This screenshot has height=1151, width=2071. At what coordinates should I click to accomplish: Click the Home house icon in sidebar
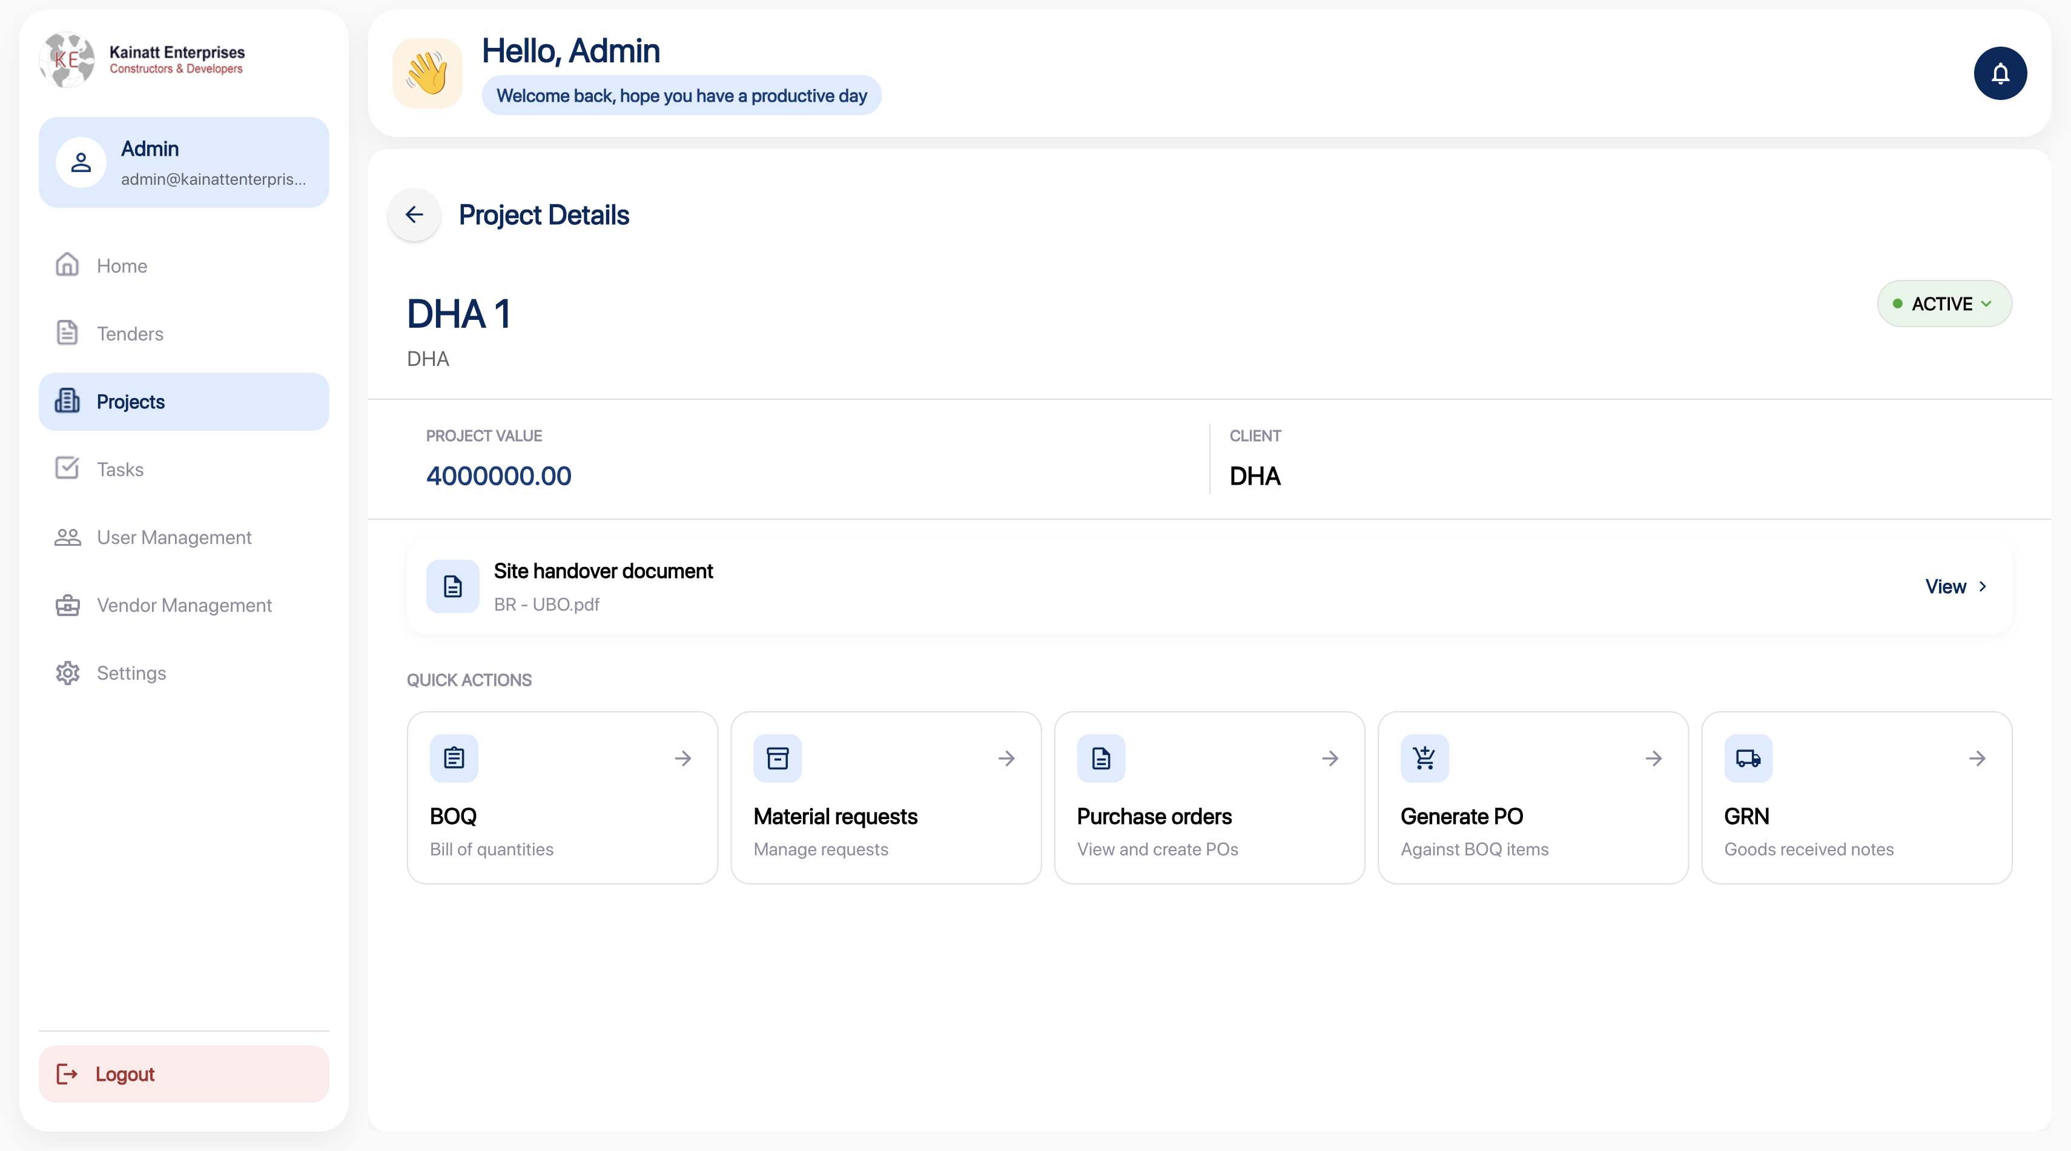[68, 265]
